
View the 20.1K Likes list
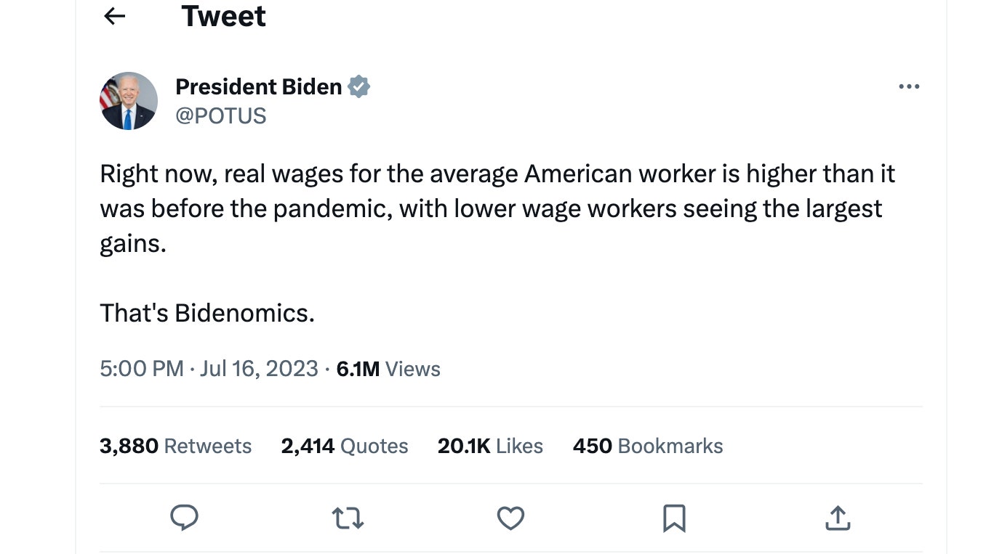click(x=490, y=446)
